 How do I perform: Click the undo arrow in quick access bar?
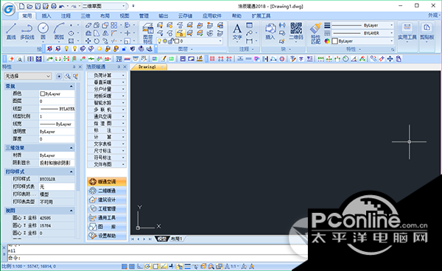(62, 6)
